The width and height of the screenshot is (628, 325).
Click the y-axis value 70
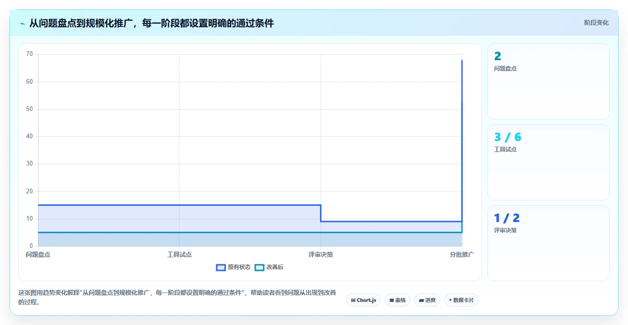[x=30, y=54]
